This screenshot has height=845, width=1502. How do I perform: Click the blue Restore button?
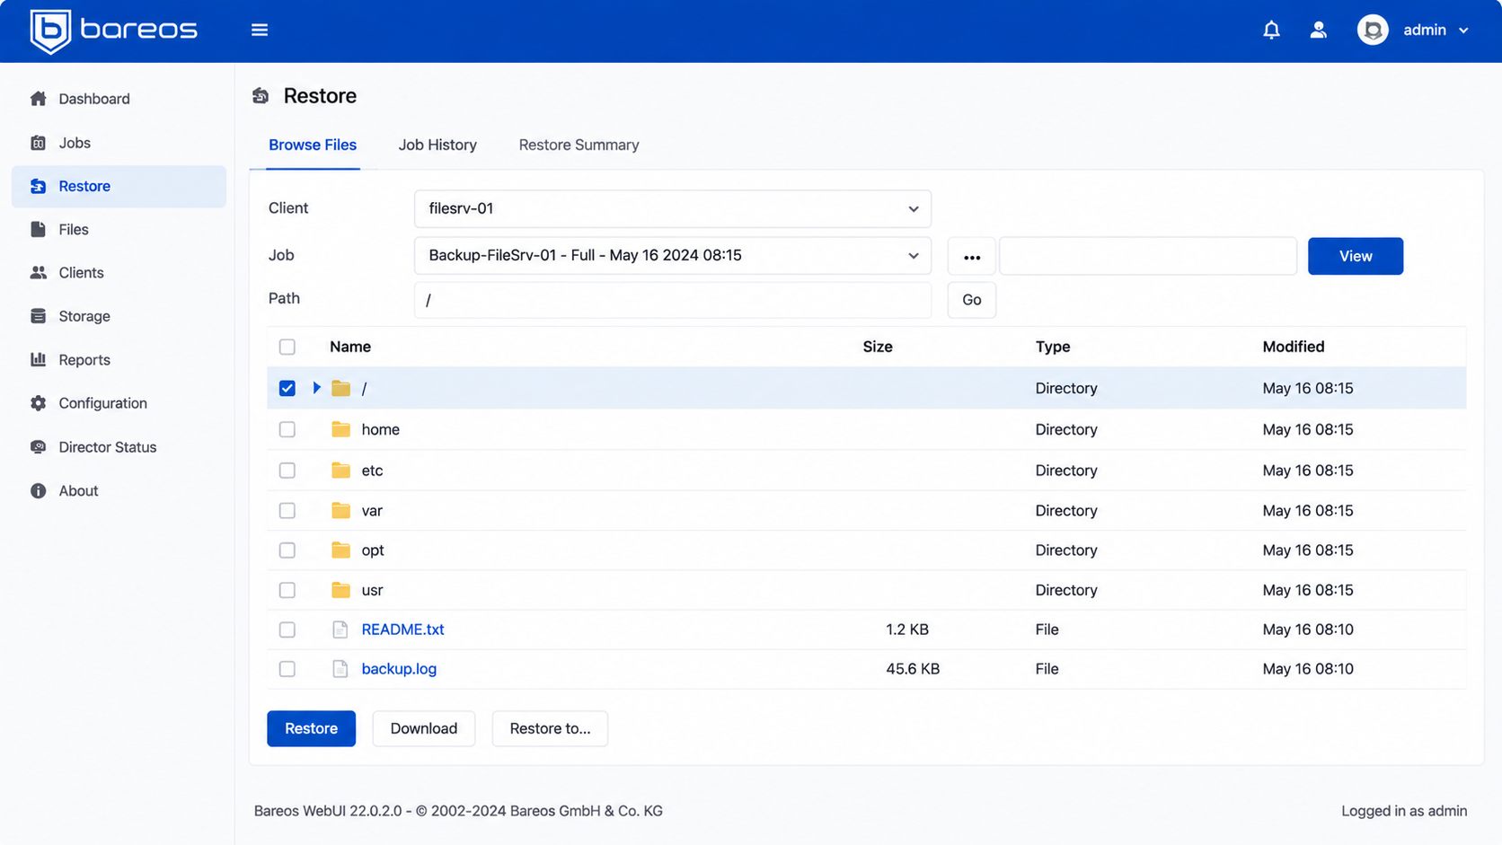[311, 728]
